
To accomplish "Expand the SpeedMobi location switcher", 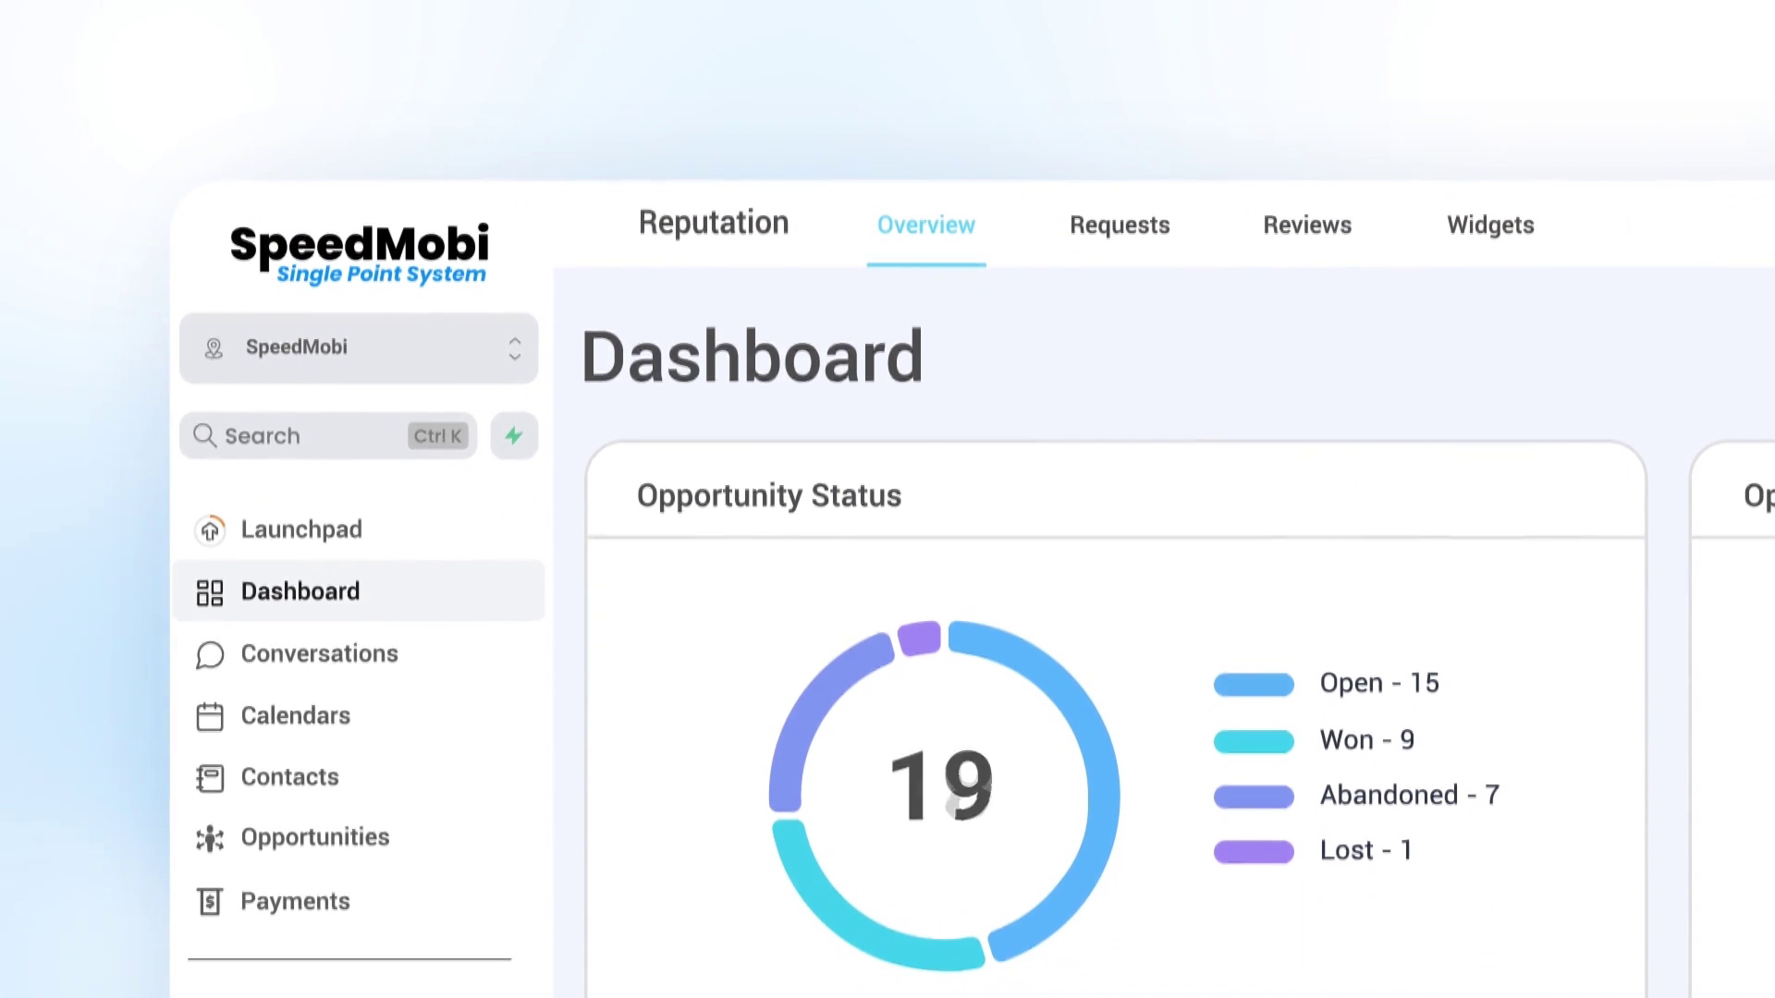I will (x=359, y=347).
